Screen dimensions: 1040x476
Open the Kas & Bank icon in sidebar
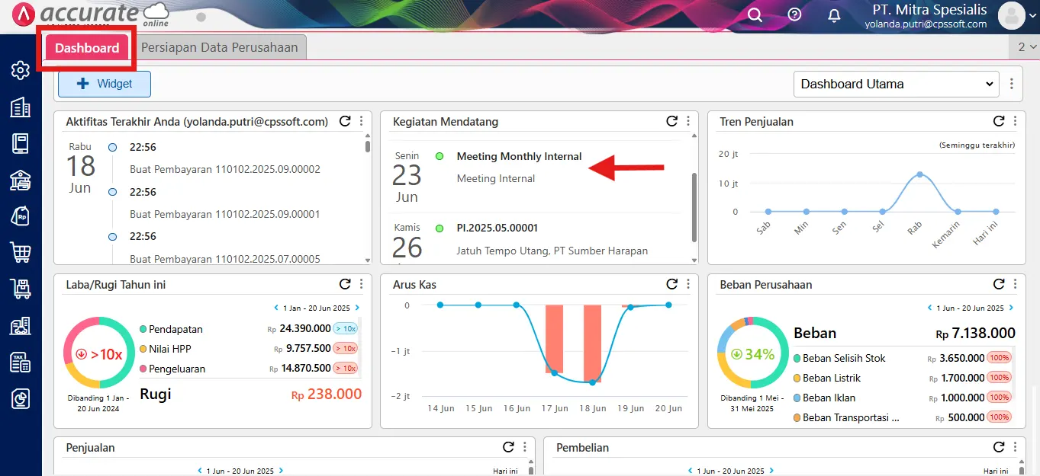[20, 180]
